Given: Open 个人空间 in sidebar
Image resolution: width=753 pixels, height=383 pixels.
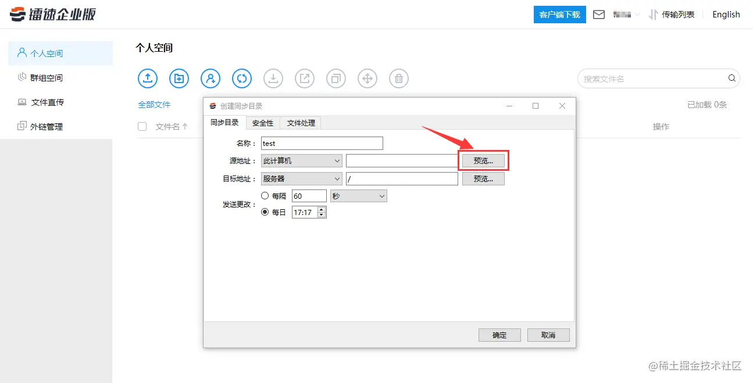Looking at the screenshot, I should [x=60, y=53].
